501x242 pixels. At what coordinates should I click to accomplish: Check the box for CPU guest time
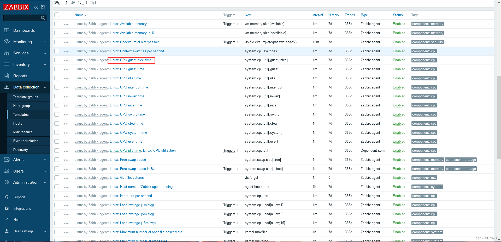pos(57,69)
